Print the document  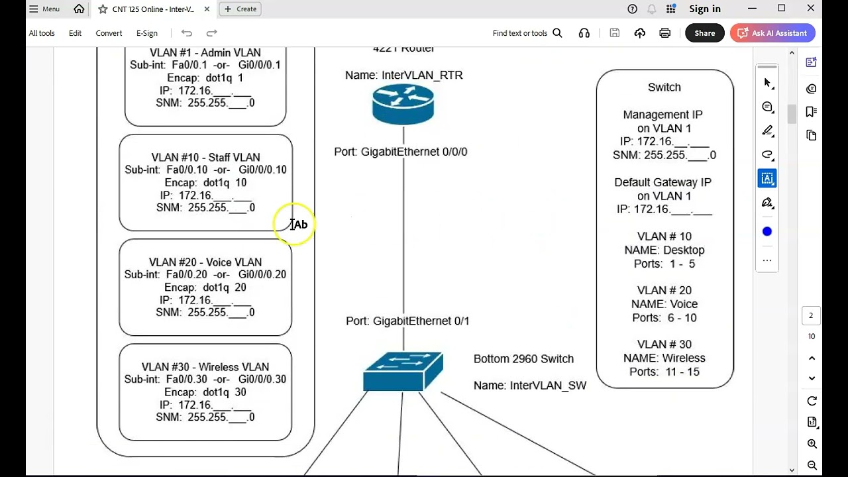(x=665, y=33)
